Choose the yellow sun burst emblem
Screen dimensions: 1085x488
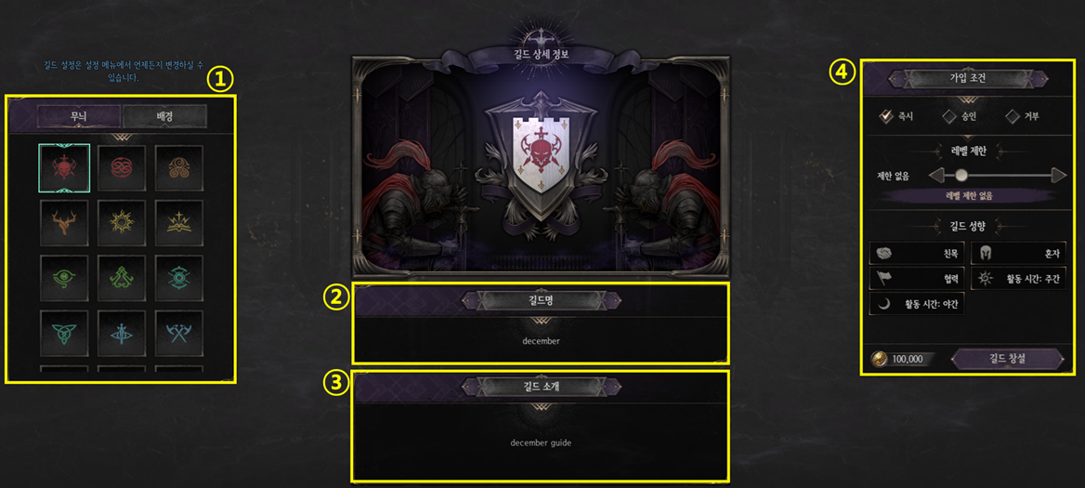[122, 223]
